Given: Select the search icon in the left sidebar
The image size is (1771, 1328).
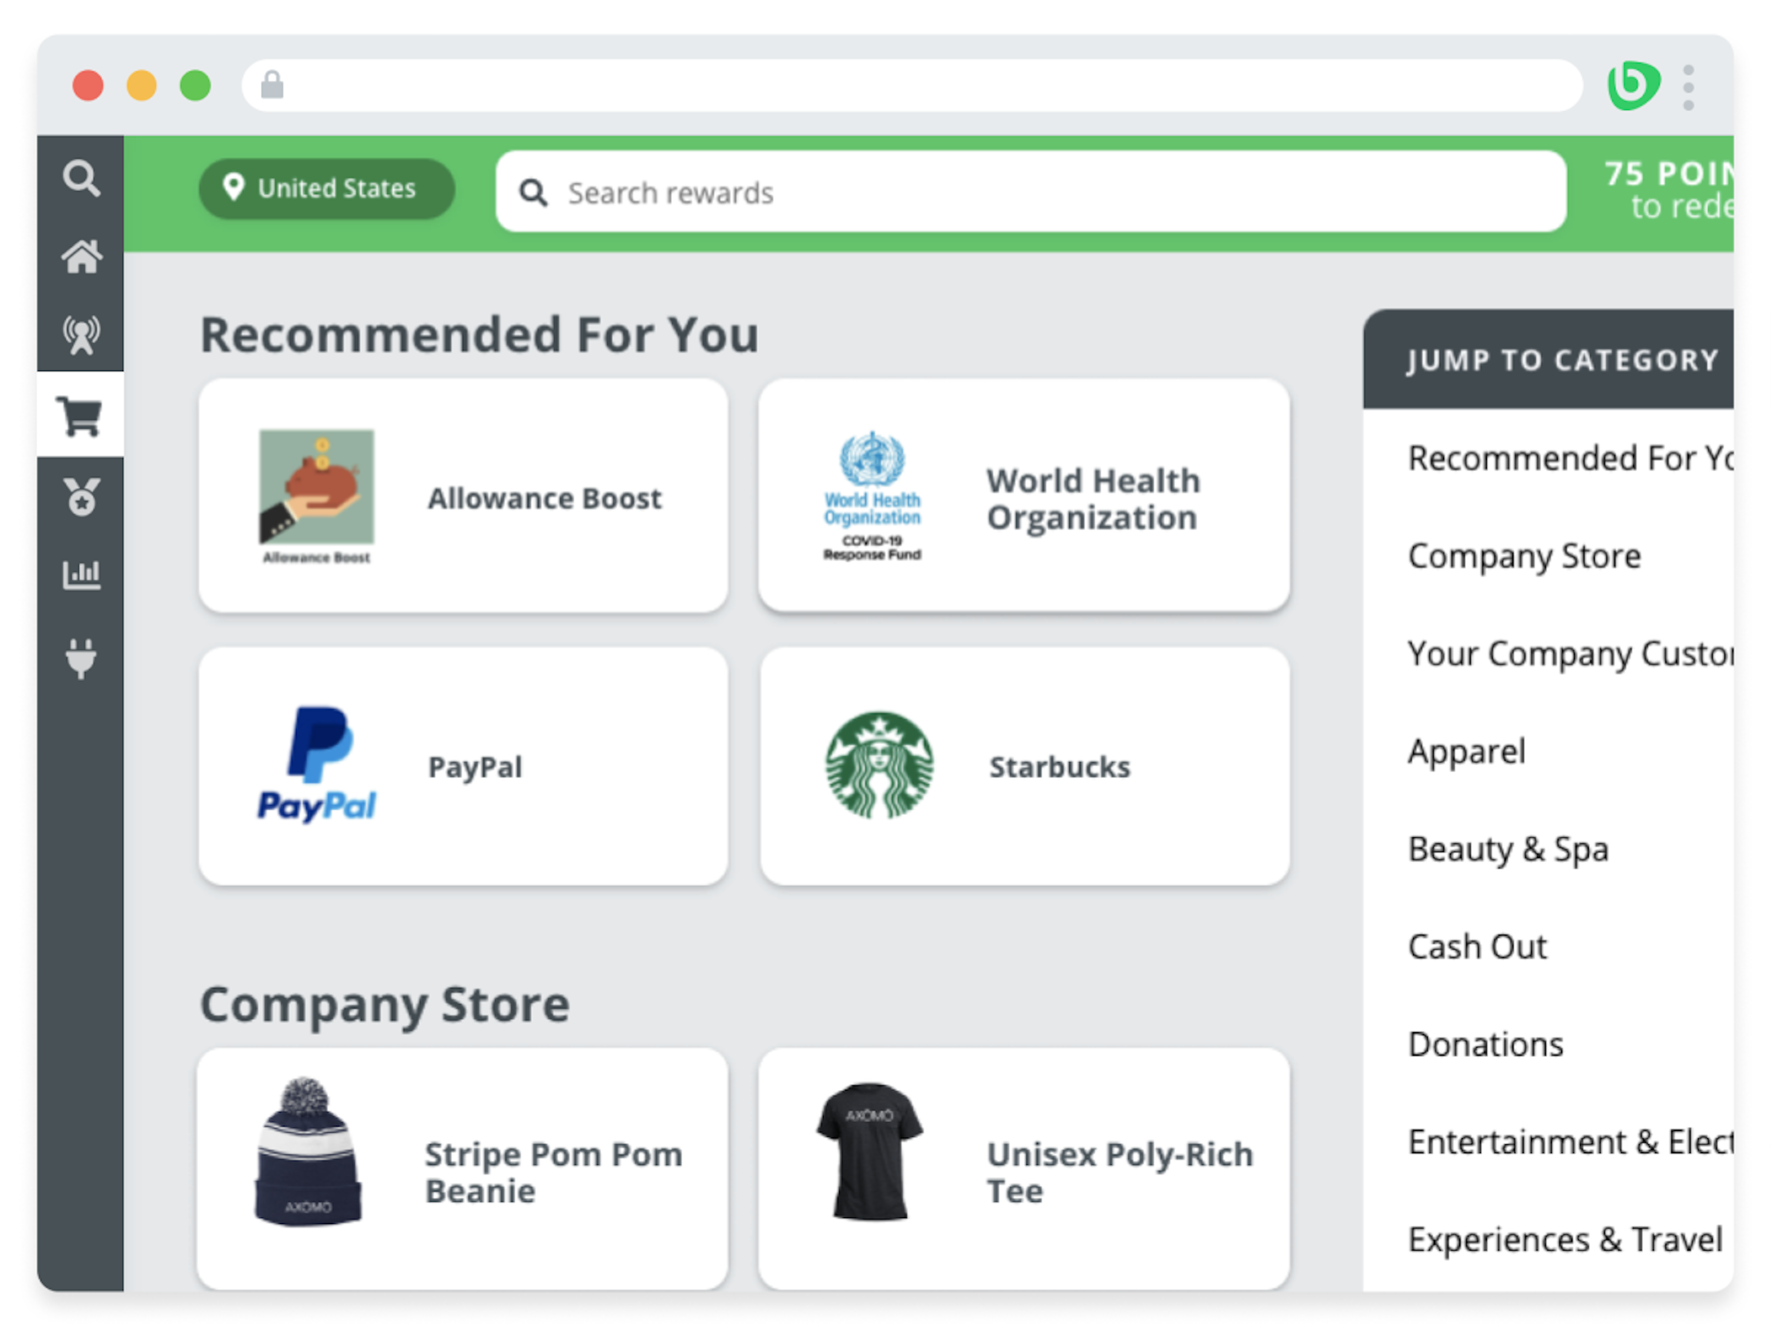Looking at the screenshot, I should tap(81, 178).
